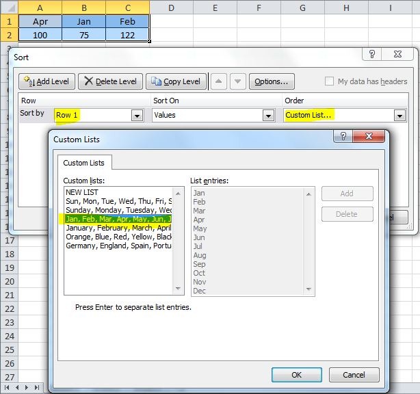Viewport: 420px width, 394px height.
Task: Select the Jan, Feb, Mar list
Action: pyautogui.click(x=118, y=219)
